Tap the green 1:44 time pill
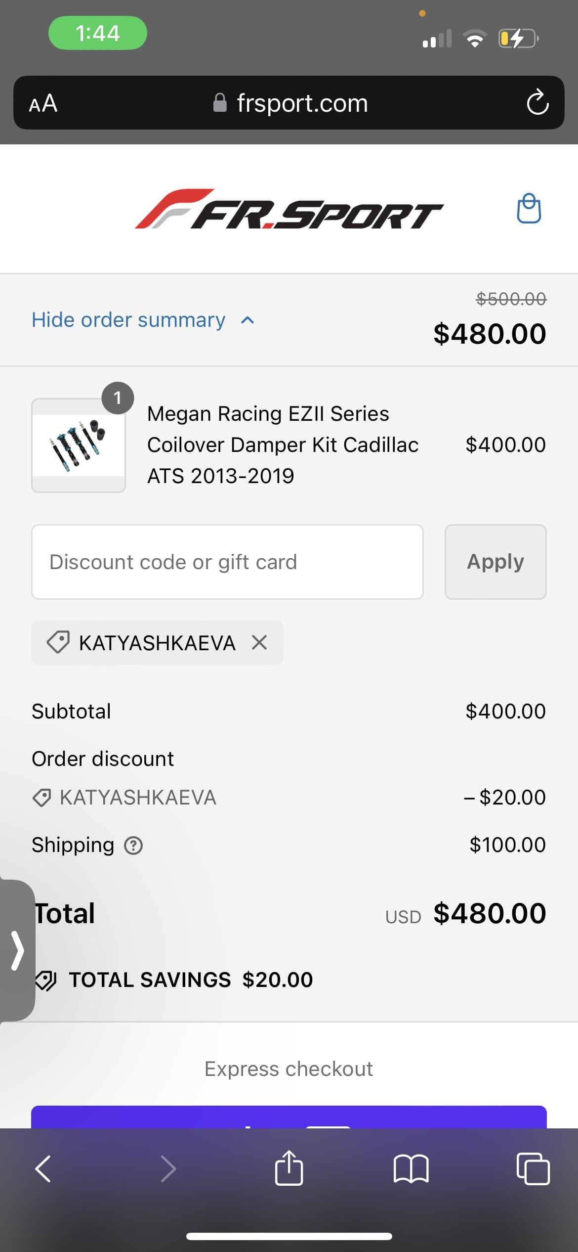 (x=97, y=33)
